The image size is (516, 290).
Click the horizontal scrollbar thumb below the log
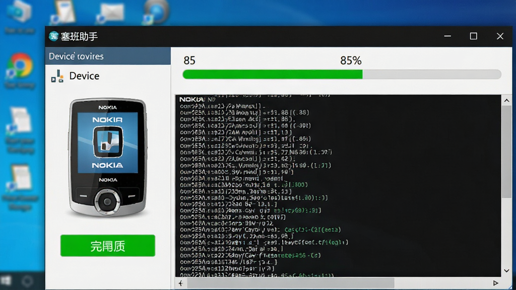(291, 283)
